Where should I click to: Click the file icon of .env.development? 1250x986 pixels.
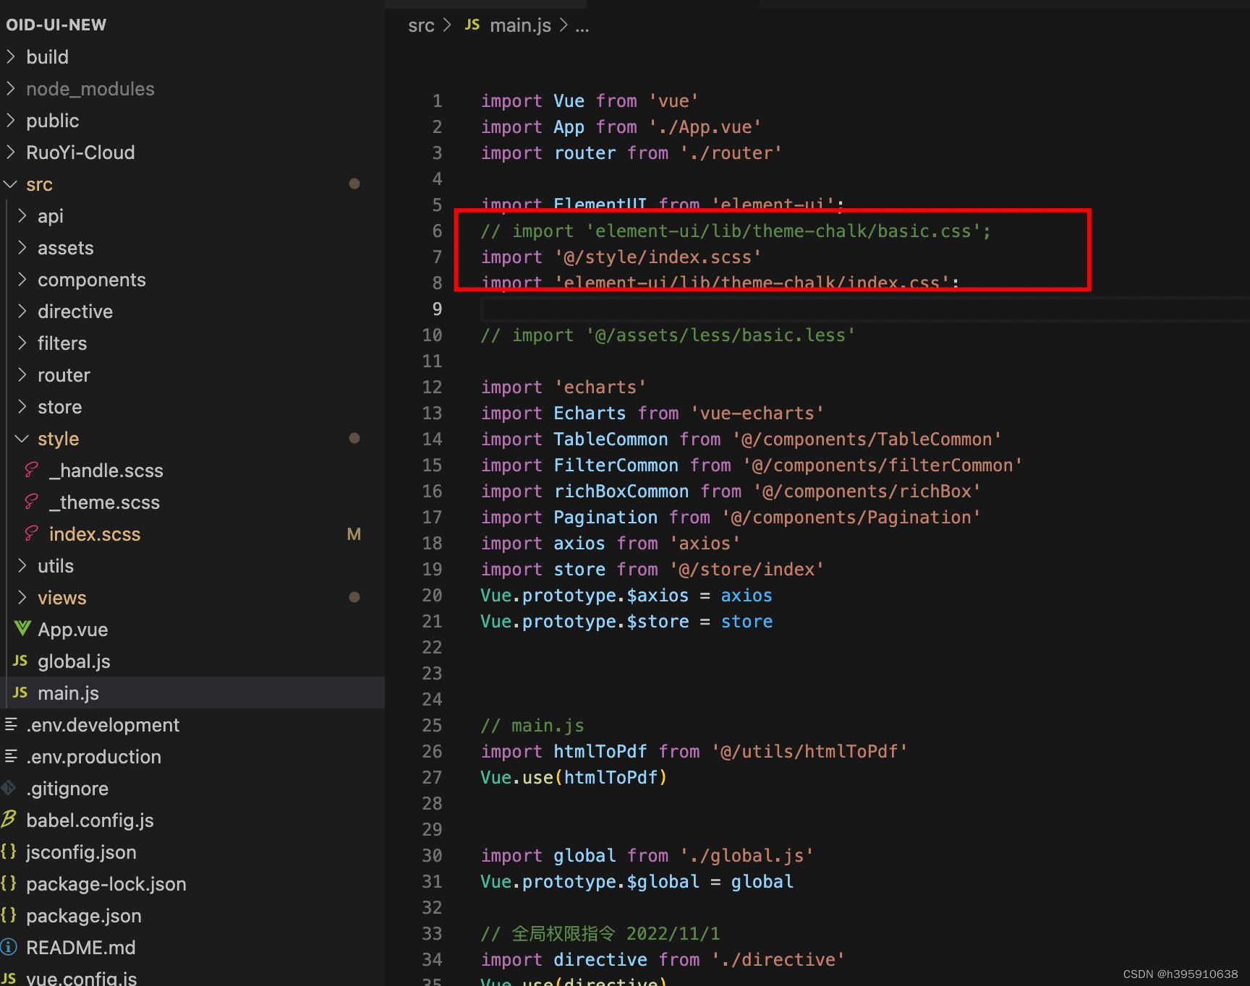11,724
